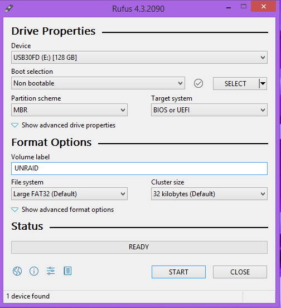Open the language selection globe icon
The height and width of the screenshot is (308, 281).
coord(17,271)
